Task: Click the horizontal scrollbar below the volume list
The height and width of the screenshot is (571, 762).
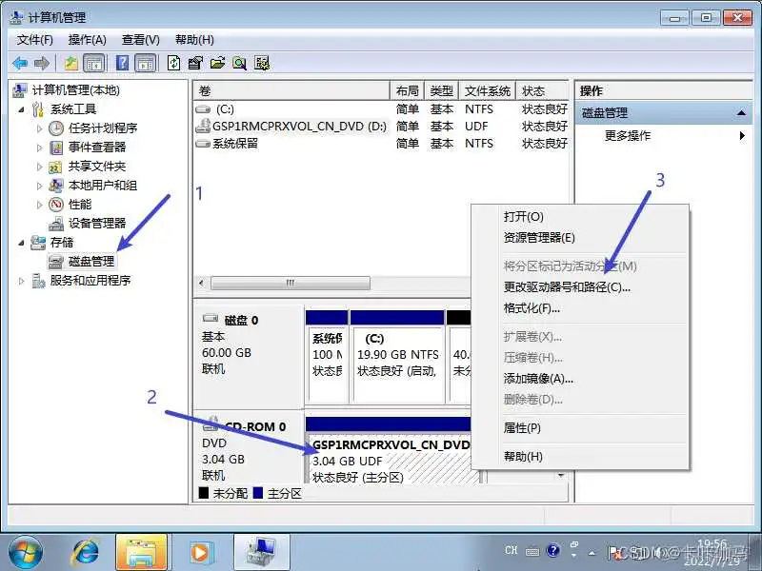Action: coord(291,282)
